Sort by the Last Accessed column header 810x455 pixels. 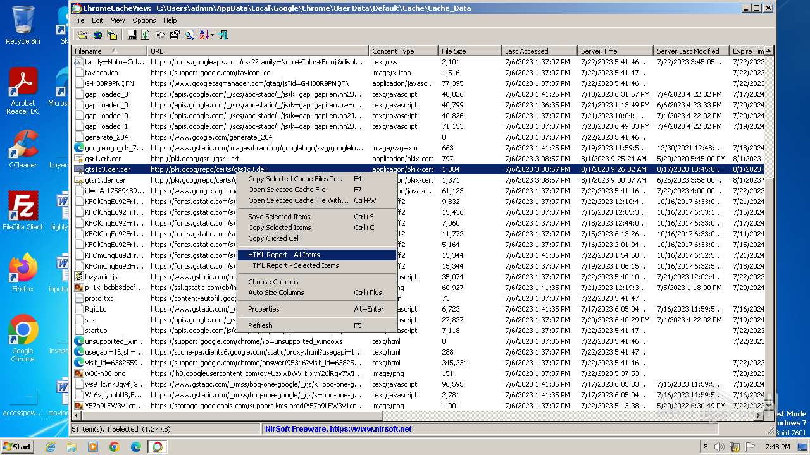pos(539,51)
